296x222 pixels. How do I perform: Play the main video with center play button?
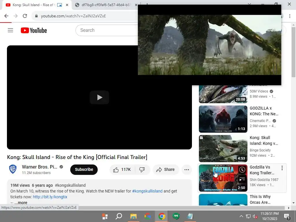(x=99, y=97)
